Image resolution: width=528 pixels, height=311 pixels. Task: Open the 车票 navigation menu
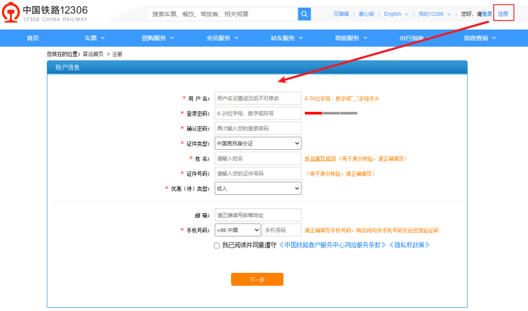click(94, 38)
